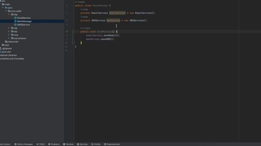Select the dip package
The image size is (261, 146).
tap(14, 15)
